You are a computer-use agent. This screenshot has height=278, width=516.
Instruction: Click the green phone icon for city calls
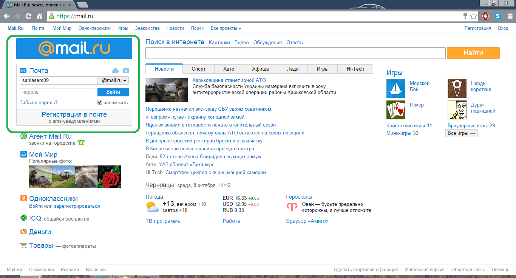pyautogui.click(x=81, y=143)
